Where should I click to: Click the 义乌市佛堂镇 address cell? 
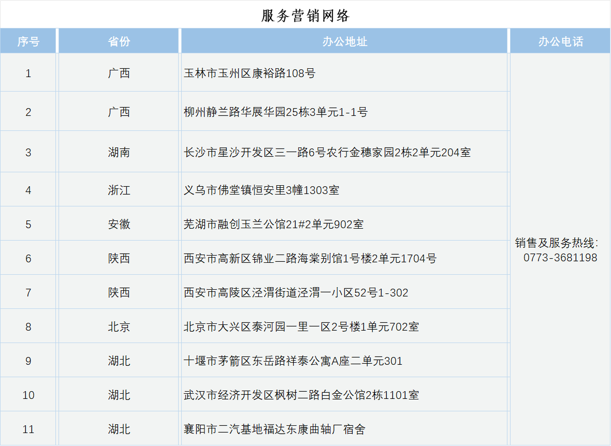[264, 189]
